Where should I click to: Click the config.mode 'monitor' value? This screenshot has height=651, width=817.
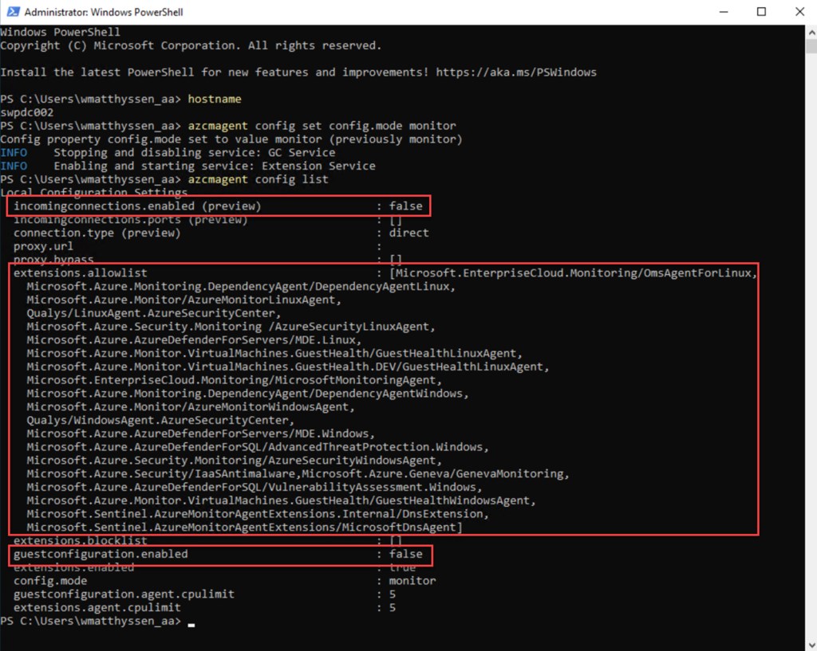(412, 581)
